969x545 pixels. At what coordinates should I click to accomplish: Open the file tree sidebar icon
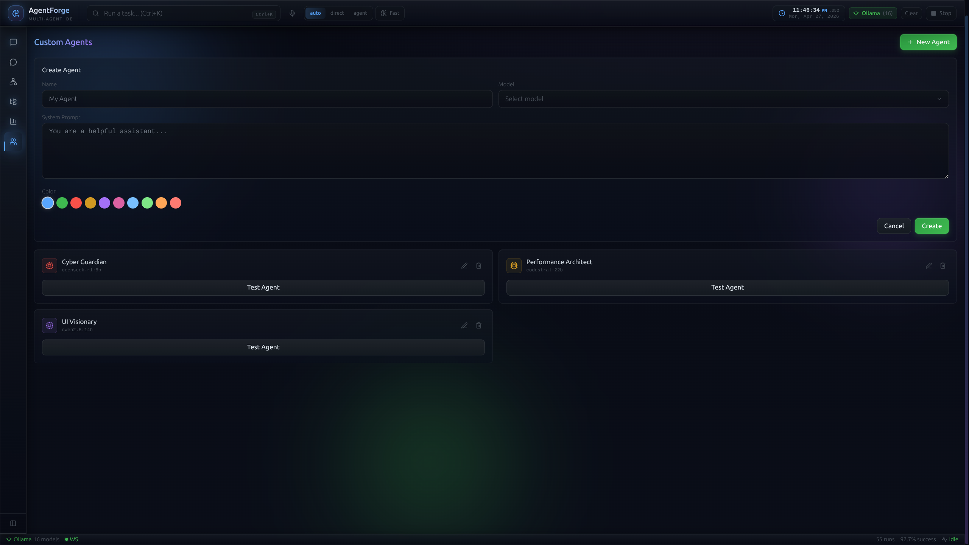click(13, 102)
